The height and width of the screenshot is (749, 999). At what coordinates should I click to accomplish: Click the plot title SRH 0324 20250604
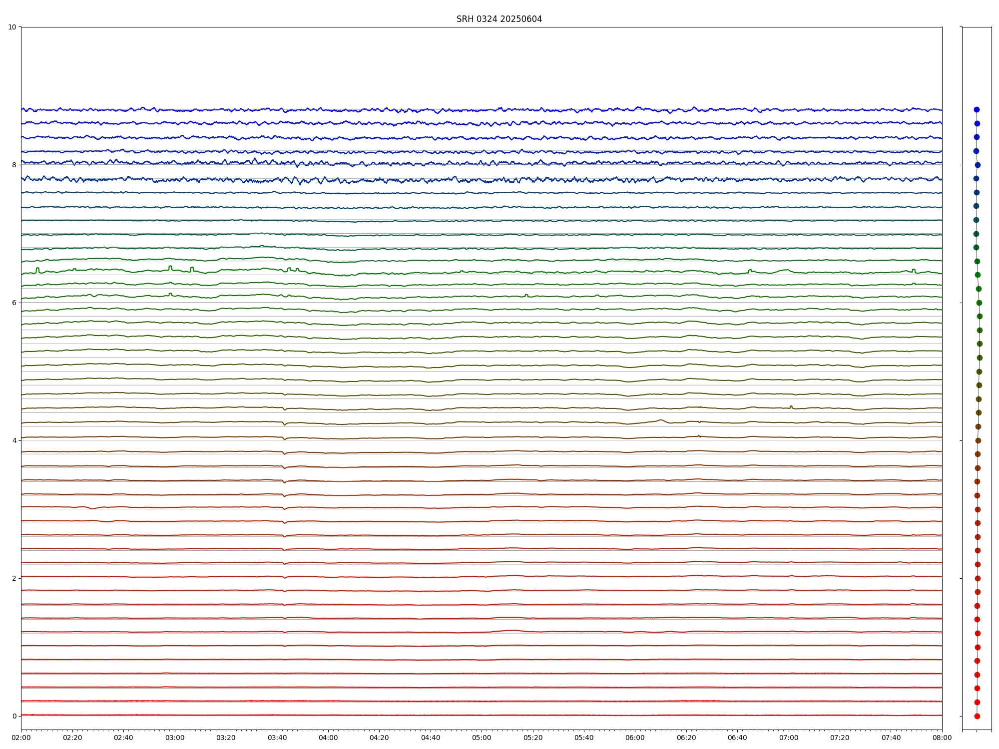point(499,19)
